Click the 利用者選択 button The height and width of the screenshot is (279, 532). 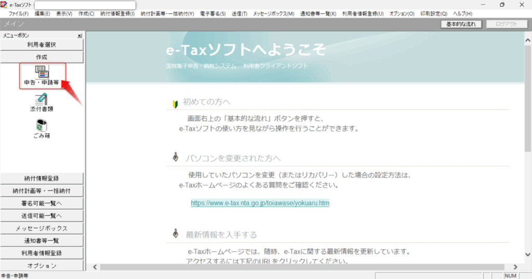point(42,45)
